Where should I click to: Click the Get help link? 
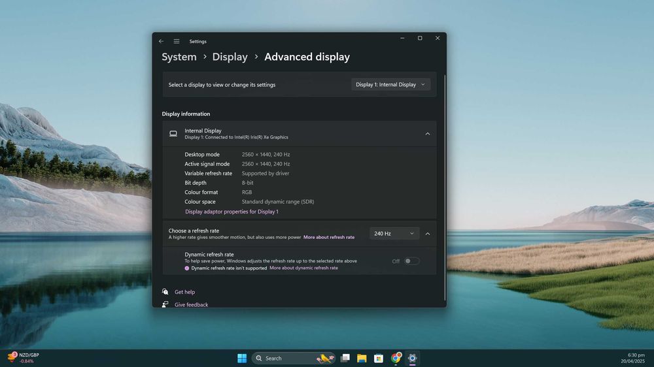(x=184, y=292)
